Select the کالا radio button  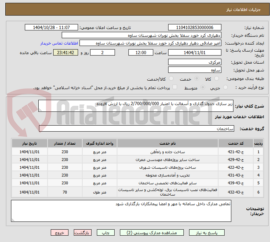tap(216, 79)
